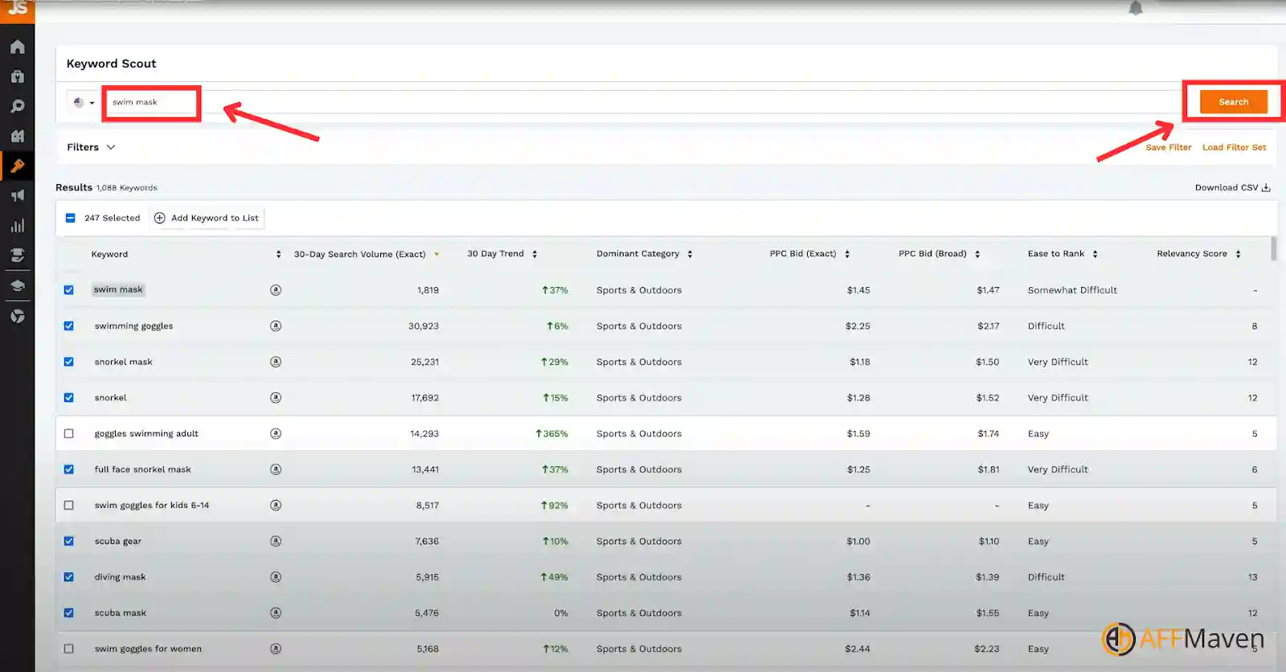
Task: Click the Amazon icon beside snorkel mask
Action: pos(276,362)
